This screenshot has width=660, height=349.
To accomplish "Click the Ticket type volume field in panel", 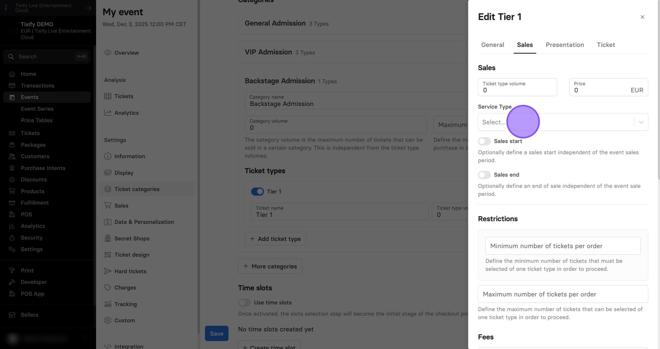I will click(517, 87).
